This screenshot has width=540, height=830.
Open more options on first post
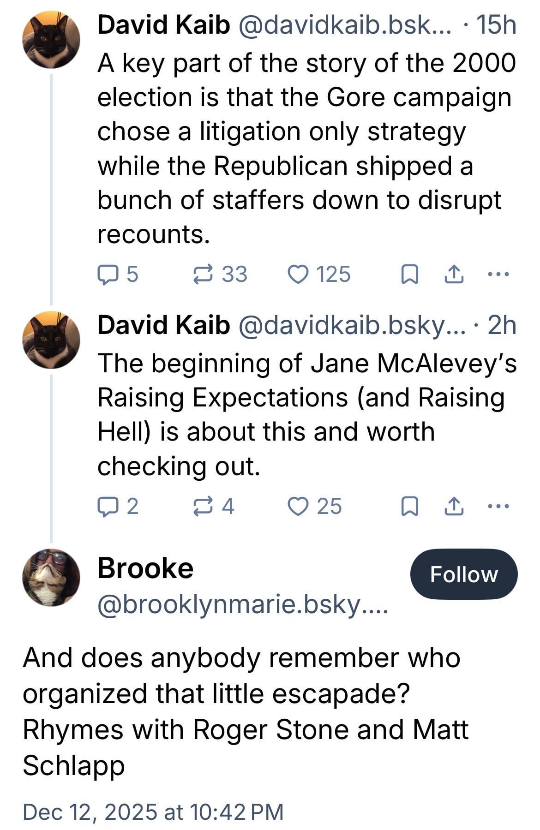[x=498, y=274]
